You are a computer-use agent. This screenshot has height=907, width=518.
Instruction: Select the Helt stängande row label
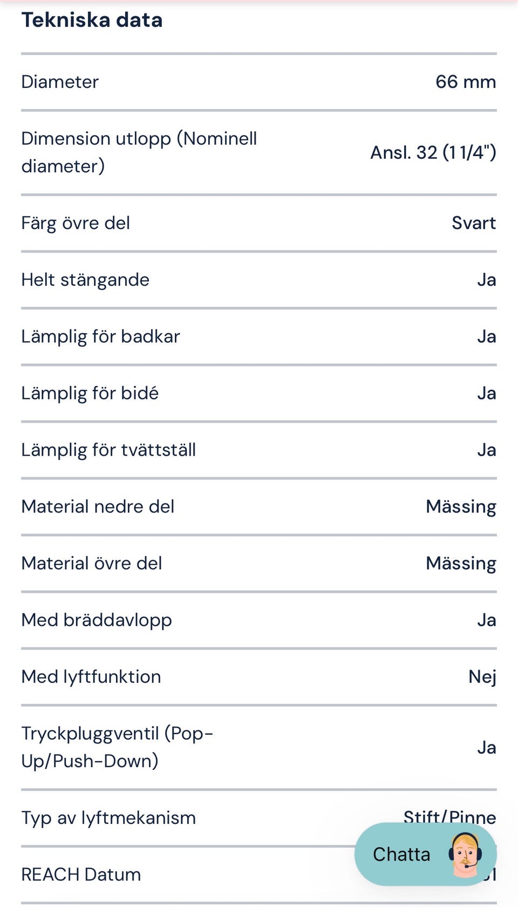85,280
